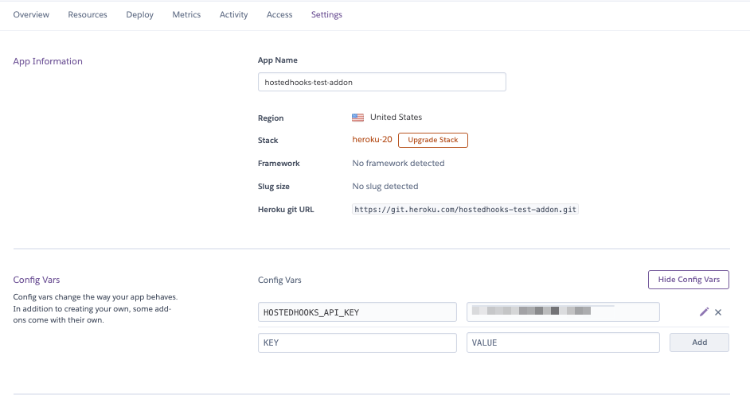This screenshot has width=750, height=414.
Task: Click the HOSTEDHOOKS_API_KEY key field
Action: point(357,312)
